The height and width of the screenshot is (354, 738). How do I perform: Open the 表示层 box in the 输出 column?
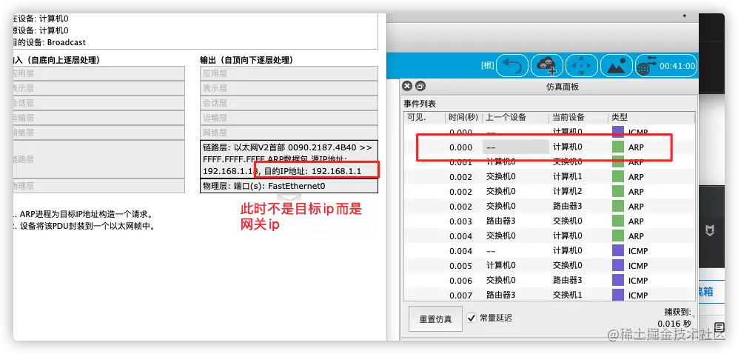coord(289,88)
